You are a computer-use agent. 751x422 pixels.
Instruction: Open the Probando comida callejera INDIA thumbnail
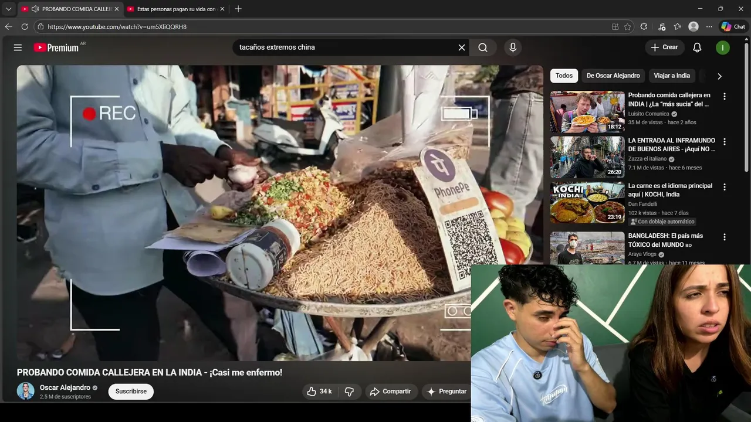[x=587, y=112]
